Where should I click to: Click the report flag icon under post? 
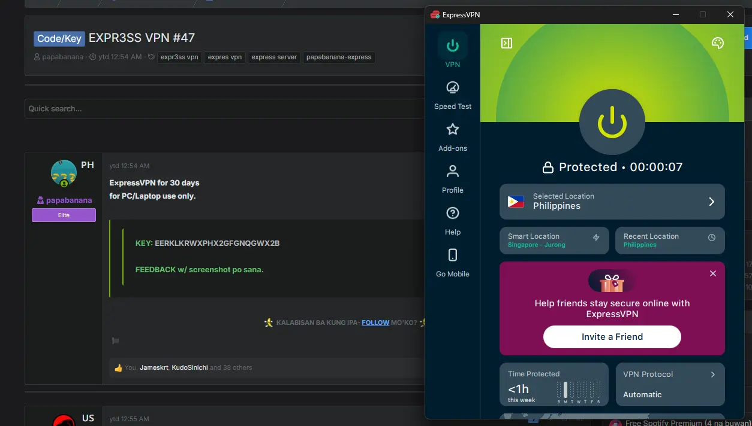pos(116,341)
